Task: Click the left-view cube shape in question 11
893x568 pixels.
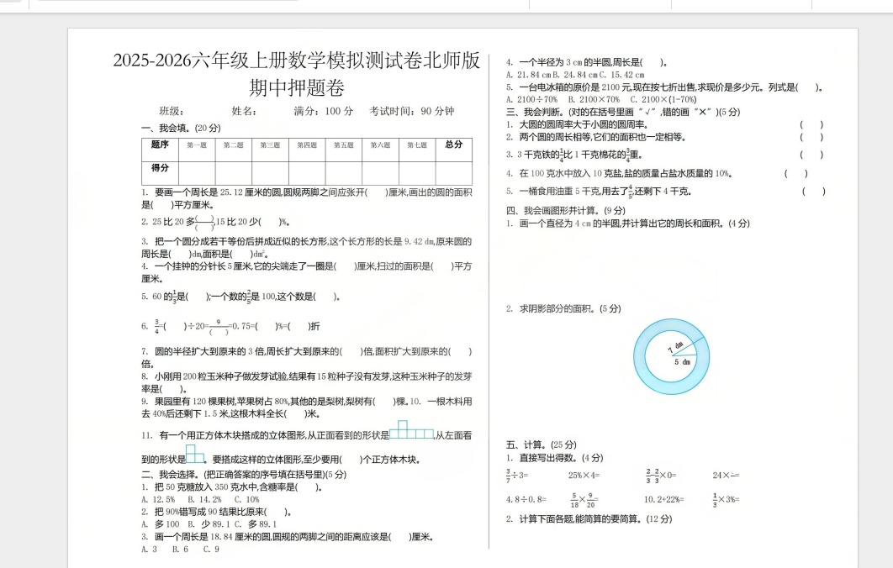Action: click(x=195, y=454)
